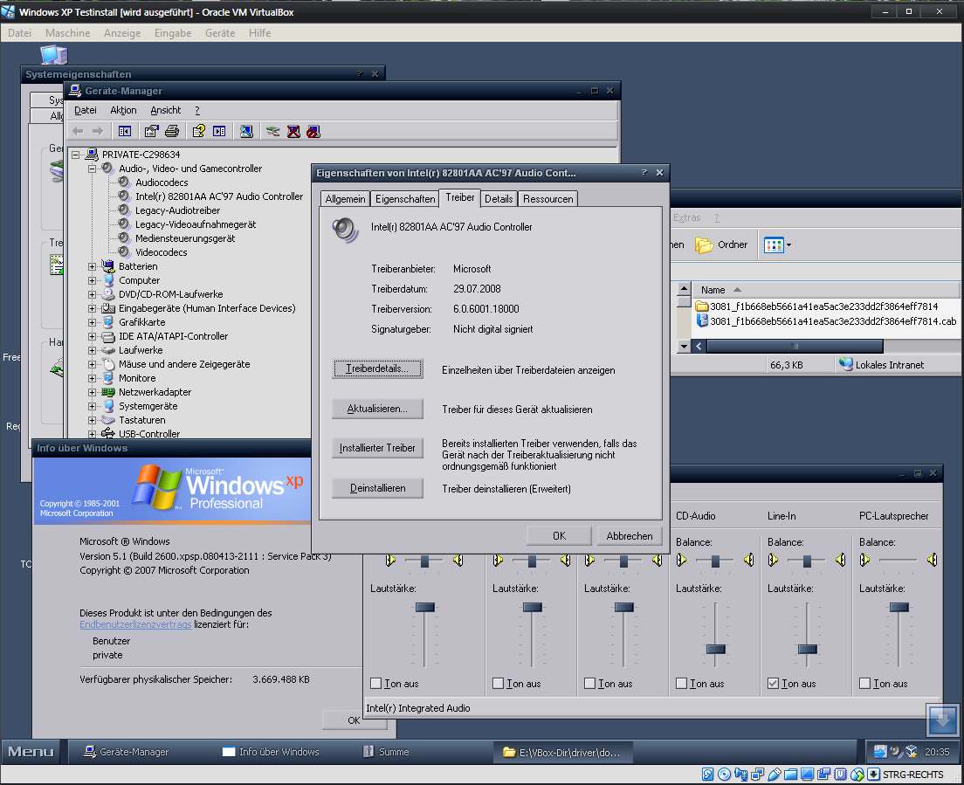Click the shared folders indicator in VirtualBox status bar
This screenshot has height=785, width=964.
(x=790, y=775)
